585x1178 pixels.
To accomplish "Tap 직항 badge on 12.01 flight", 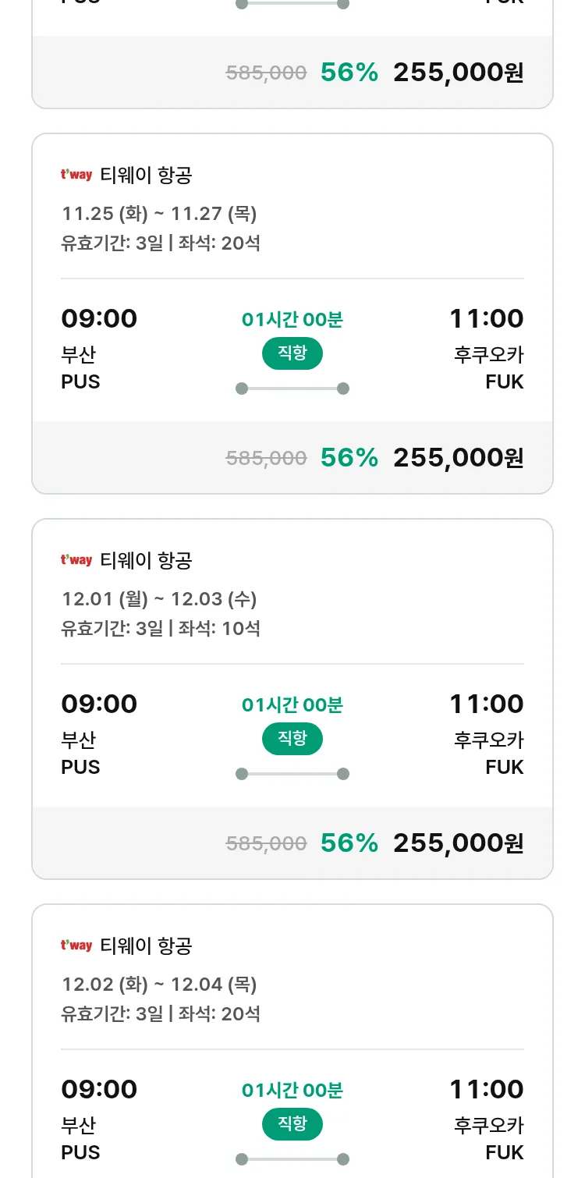I will coord(292,739).
